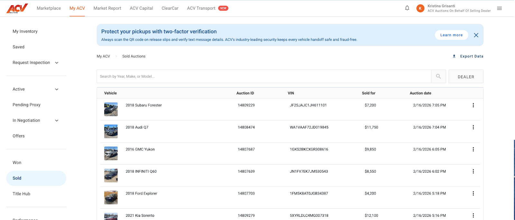This screenshot has width=515, height=220.
Task: Click the 2021 Kia Sorento vehicle name
Action: tap(140, 215)
